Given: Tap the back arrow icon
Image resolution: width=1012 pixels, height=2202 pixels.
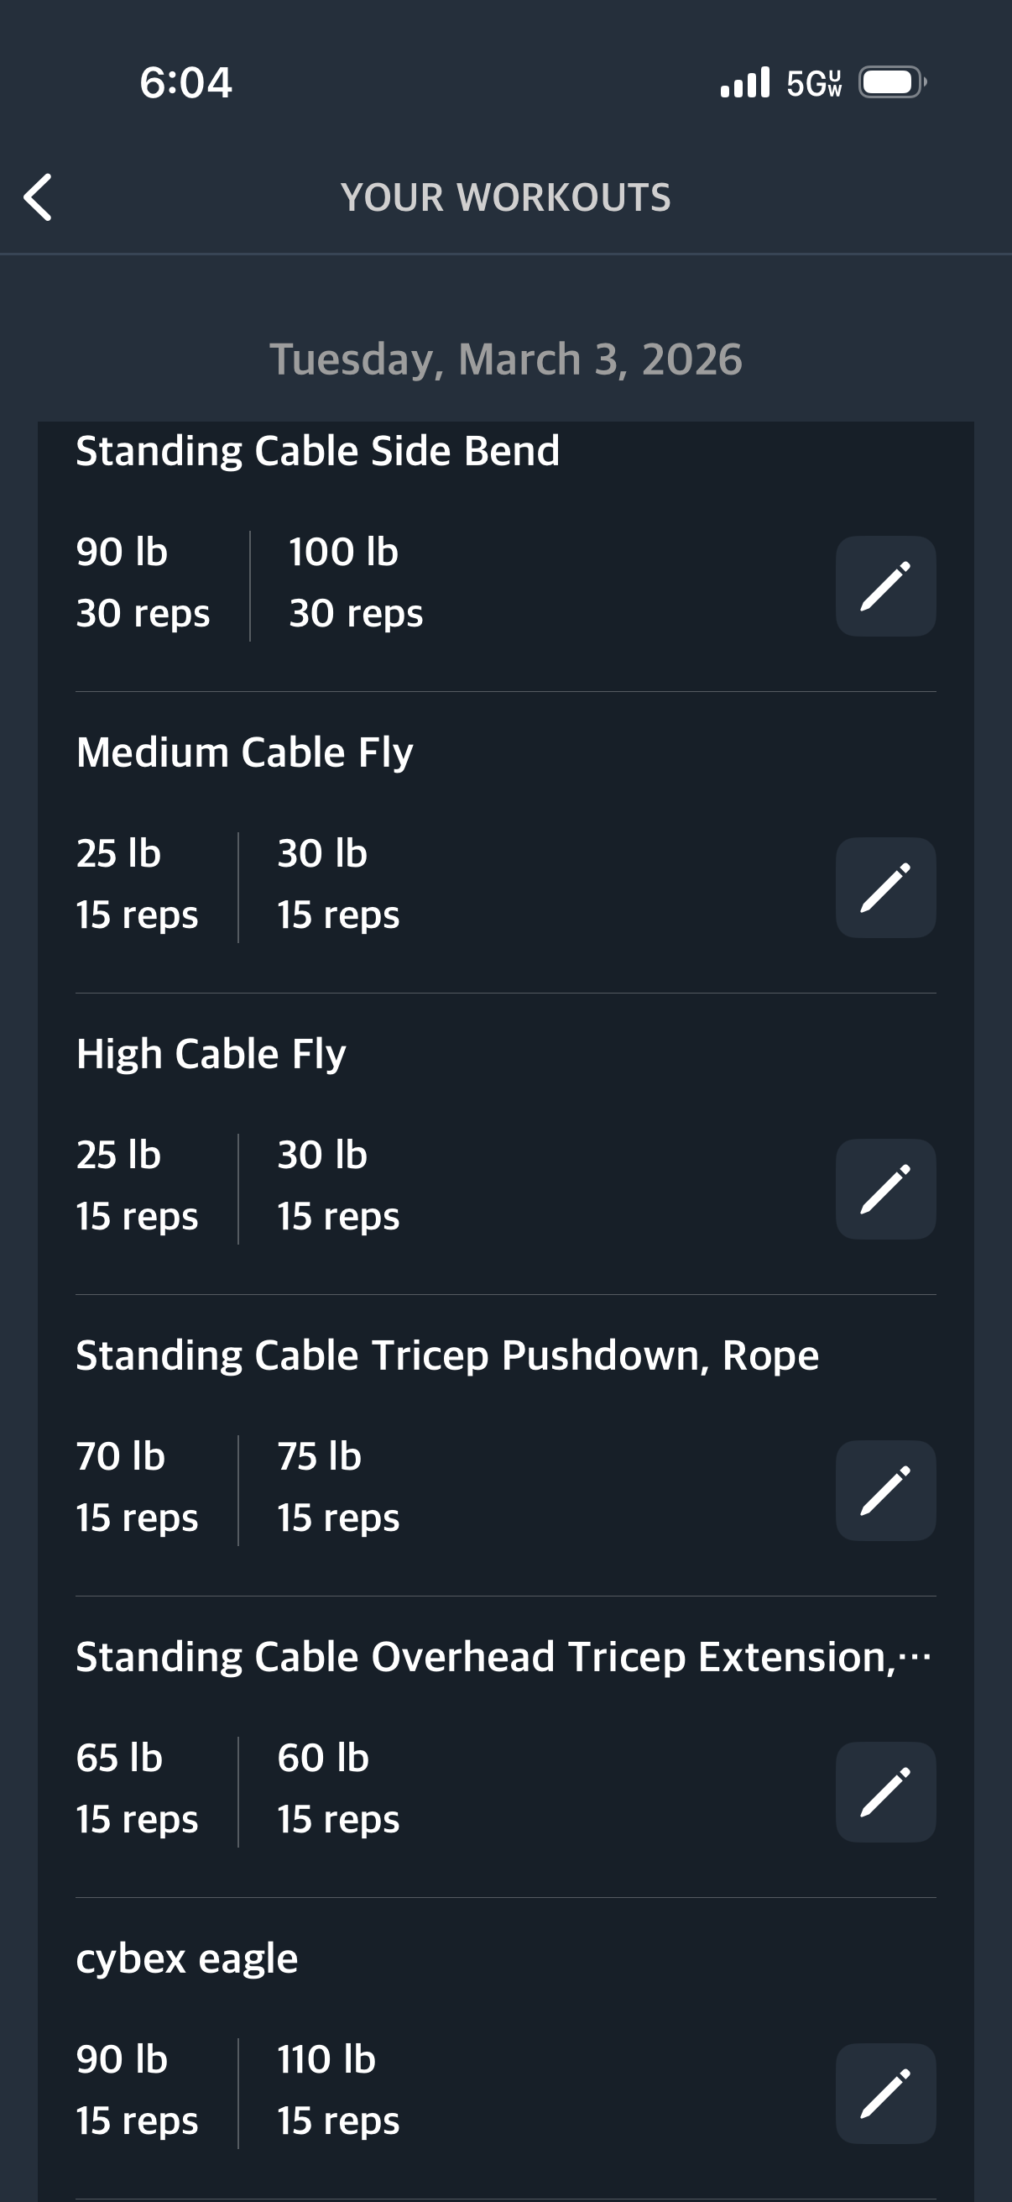Looking at the screenshot, I should click(x=39, y=197).
